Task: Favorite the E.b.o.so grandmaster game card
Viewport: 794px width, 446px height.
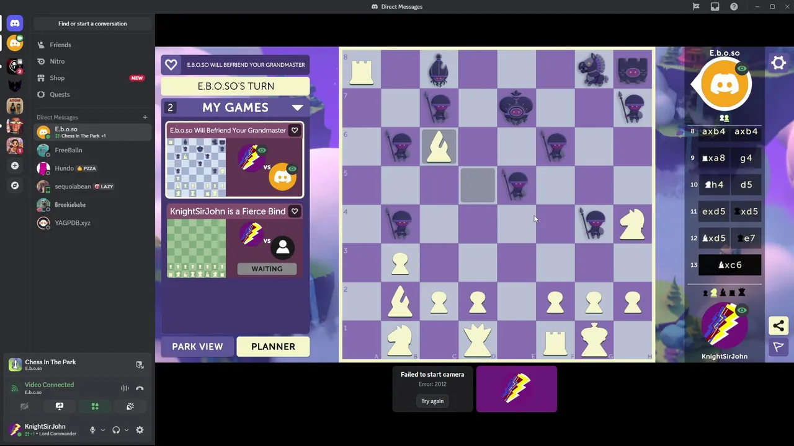Action: [x=295, y=130]
